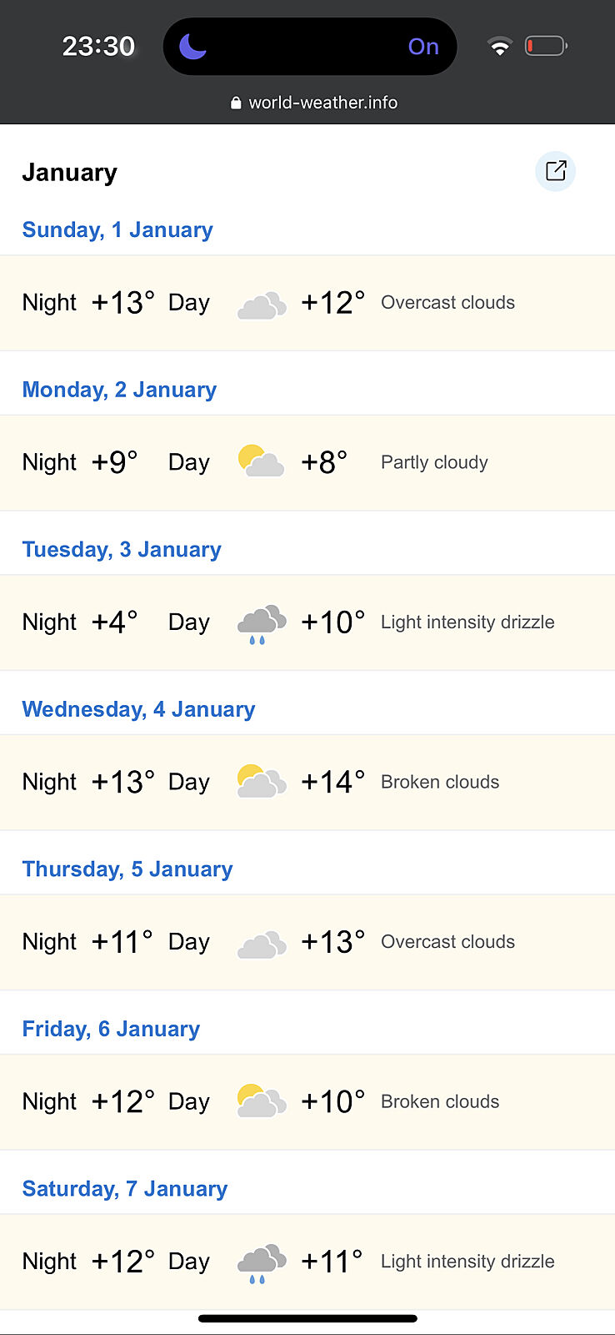Tap the broken clouds icon for 6 January
Image resolution: width=615 pixels, height=1335 pixels.
(262, 1101)
